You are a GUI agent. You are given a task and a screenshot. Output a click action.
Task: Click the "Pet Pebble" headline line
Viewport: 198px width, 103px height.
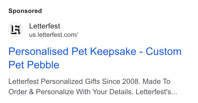(34, 65)
